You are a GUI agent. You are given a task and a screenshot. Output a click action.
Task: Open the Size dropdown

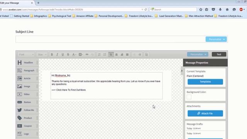point(42,54)
